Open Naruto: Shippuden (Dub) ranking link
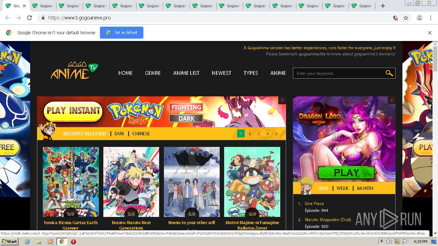 click(328, 220)
